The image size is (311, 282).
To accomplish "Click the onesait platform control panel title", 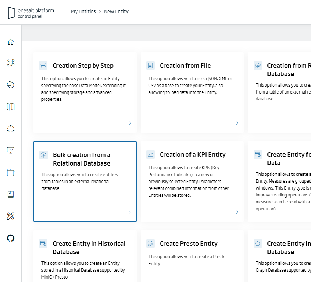I will [36, 13].
